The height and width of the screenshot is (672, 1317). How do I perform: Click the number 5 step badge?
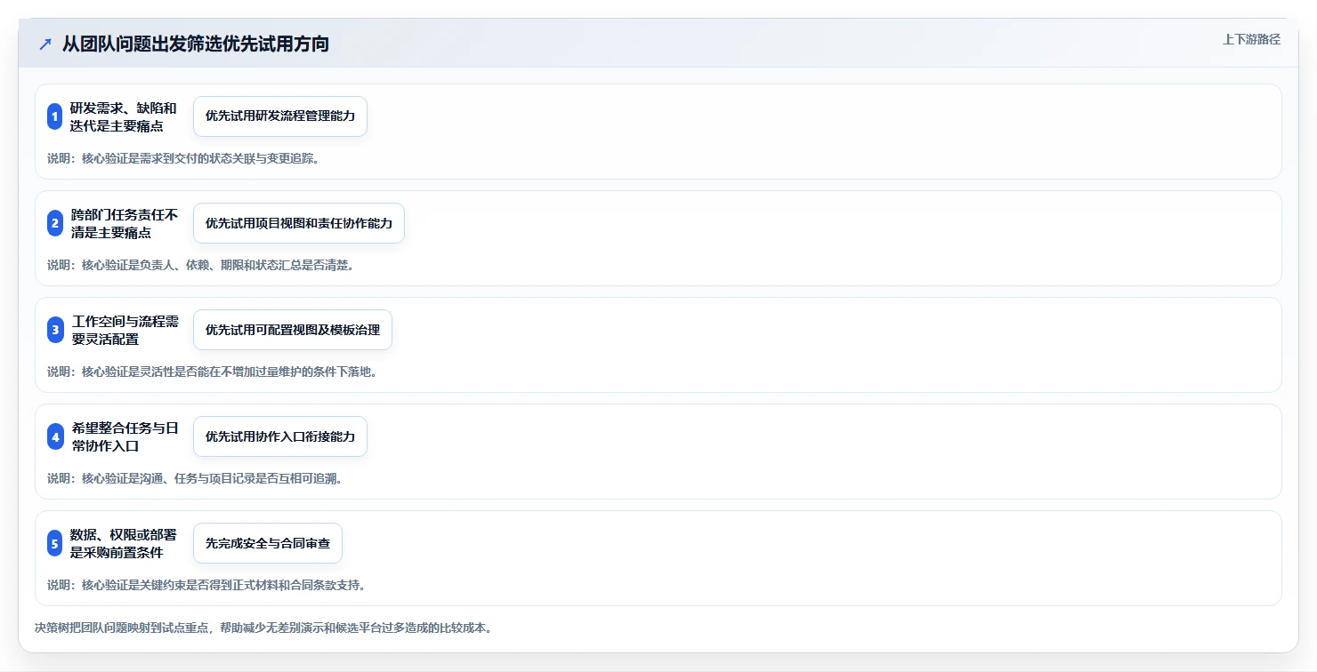coord(54,543)
